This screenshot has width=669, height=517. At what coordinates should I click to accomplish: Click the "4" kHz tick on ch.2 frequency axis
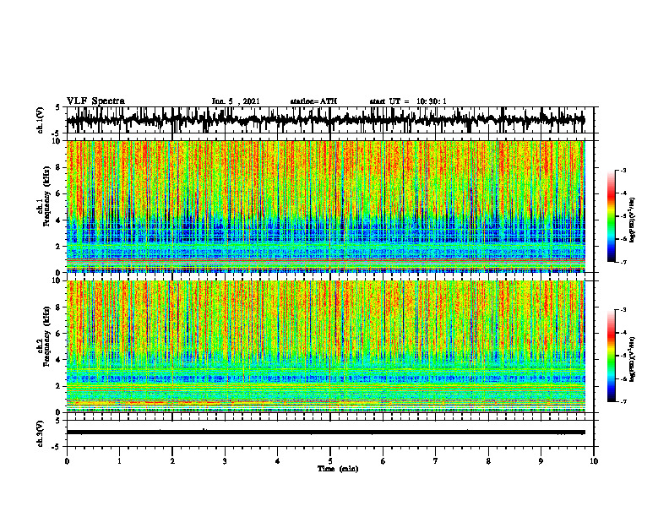click(60, 360)
